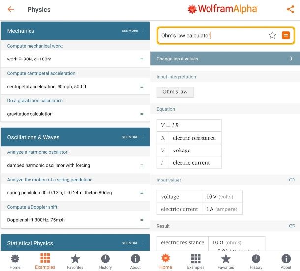
Task: Tap 'Compute centripetal acceleration:' heading
Action: point(42,73)
